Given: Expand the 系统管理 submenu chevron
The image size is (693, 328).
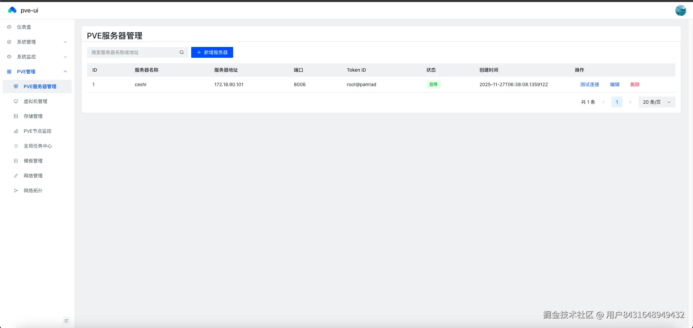Looking at the screenshot, I should (65, 42).
